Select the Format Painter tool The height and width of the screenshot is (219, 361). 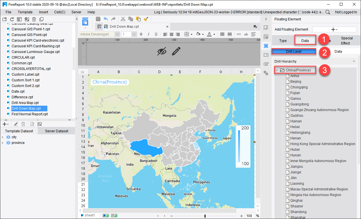(146, 19)
